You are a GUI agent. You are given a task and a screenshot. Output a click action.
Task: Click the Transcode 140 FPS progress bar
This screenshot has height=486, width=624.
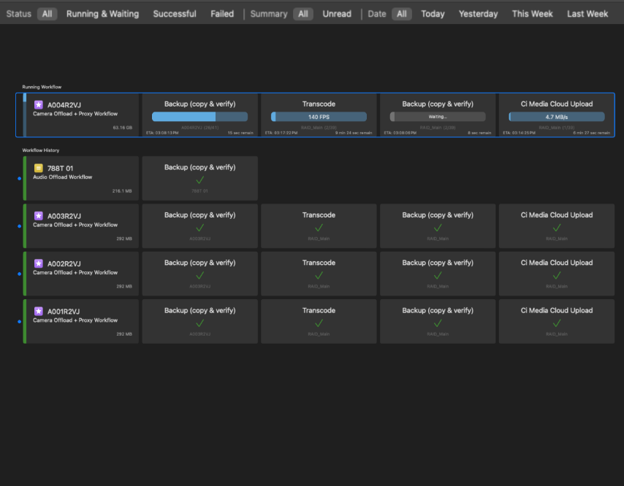point(319,117)
